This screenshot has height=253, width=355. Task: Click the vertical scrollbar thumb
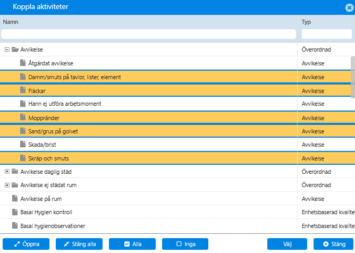tap(353, 77)
